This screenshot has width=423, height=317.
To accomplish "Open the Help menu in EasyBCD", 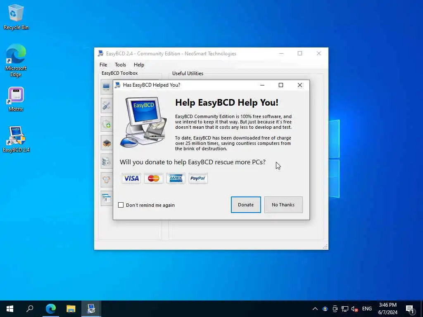I will [139, 65].
